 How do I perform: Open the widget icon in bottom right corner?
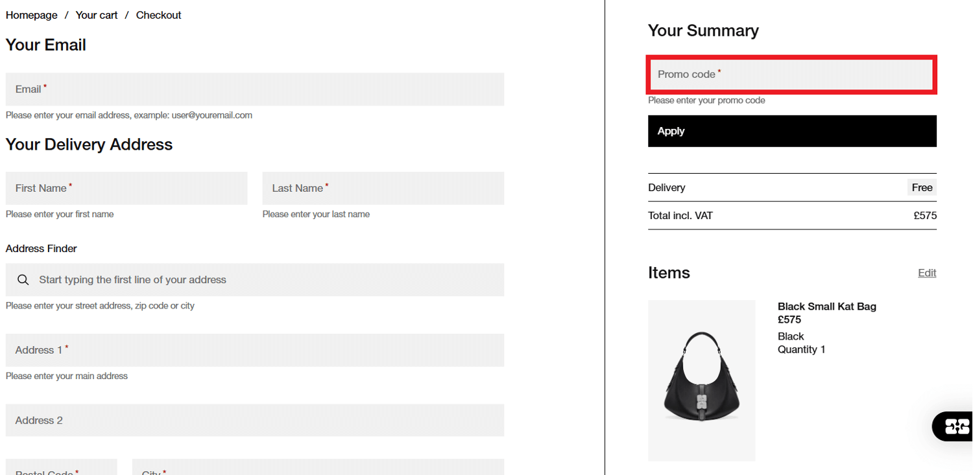pyautogui.click(x=957, y=426)
